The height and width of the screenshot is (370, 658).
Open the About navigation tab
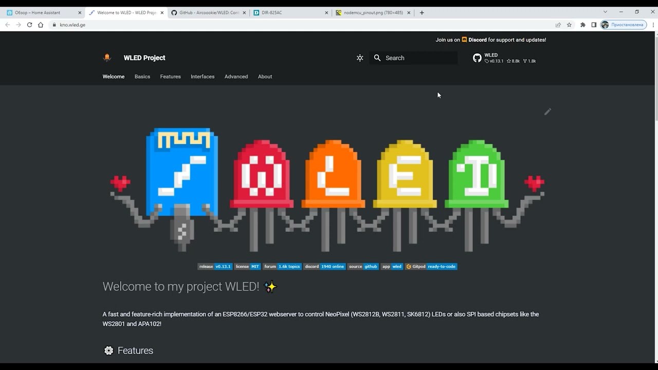[265, 77]
